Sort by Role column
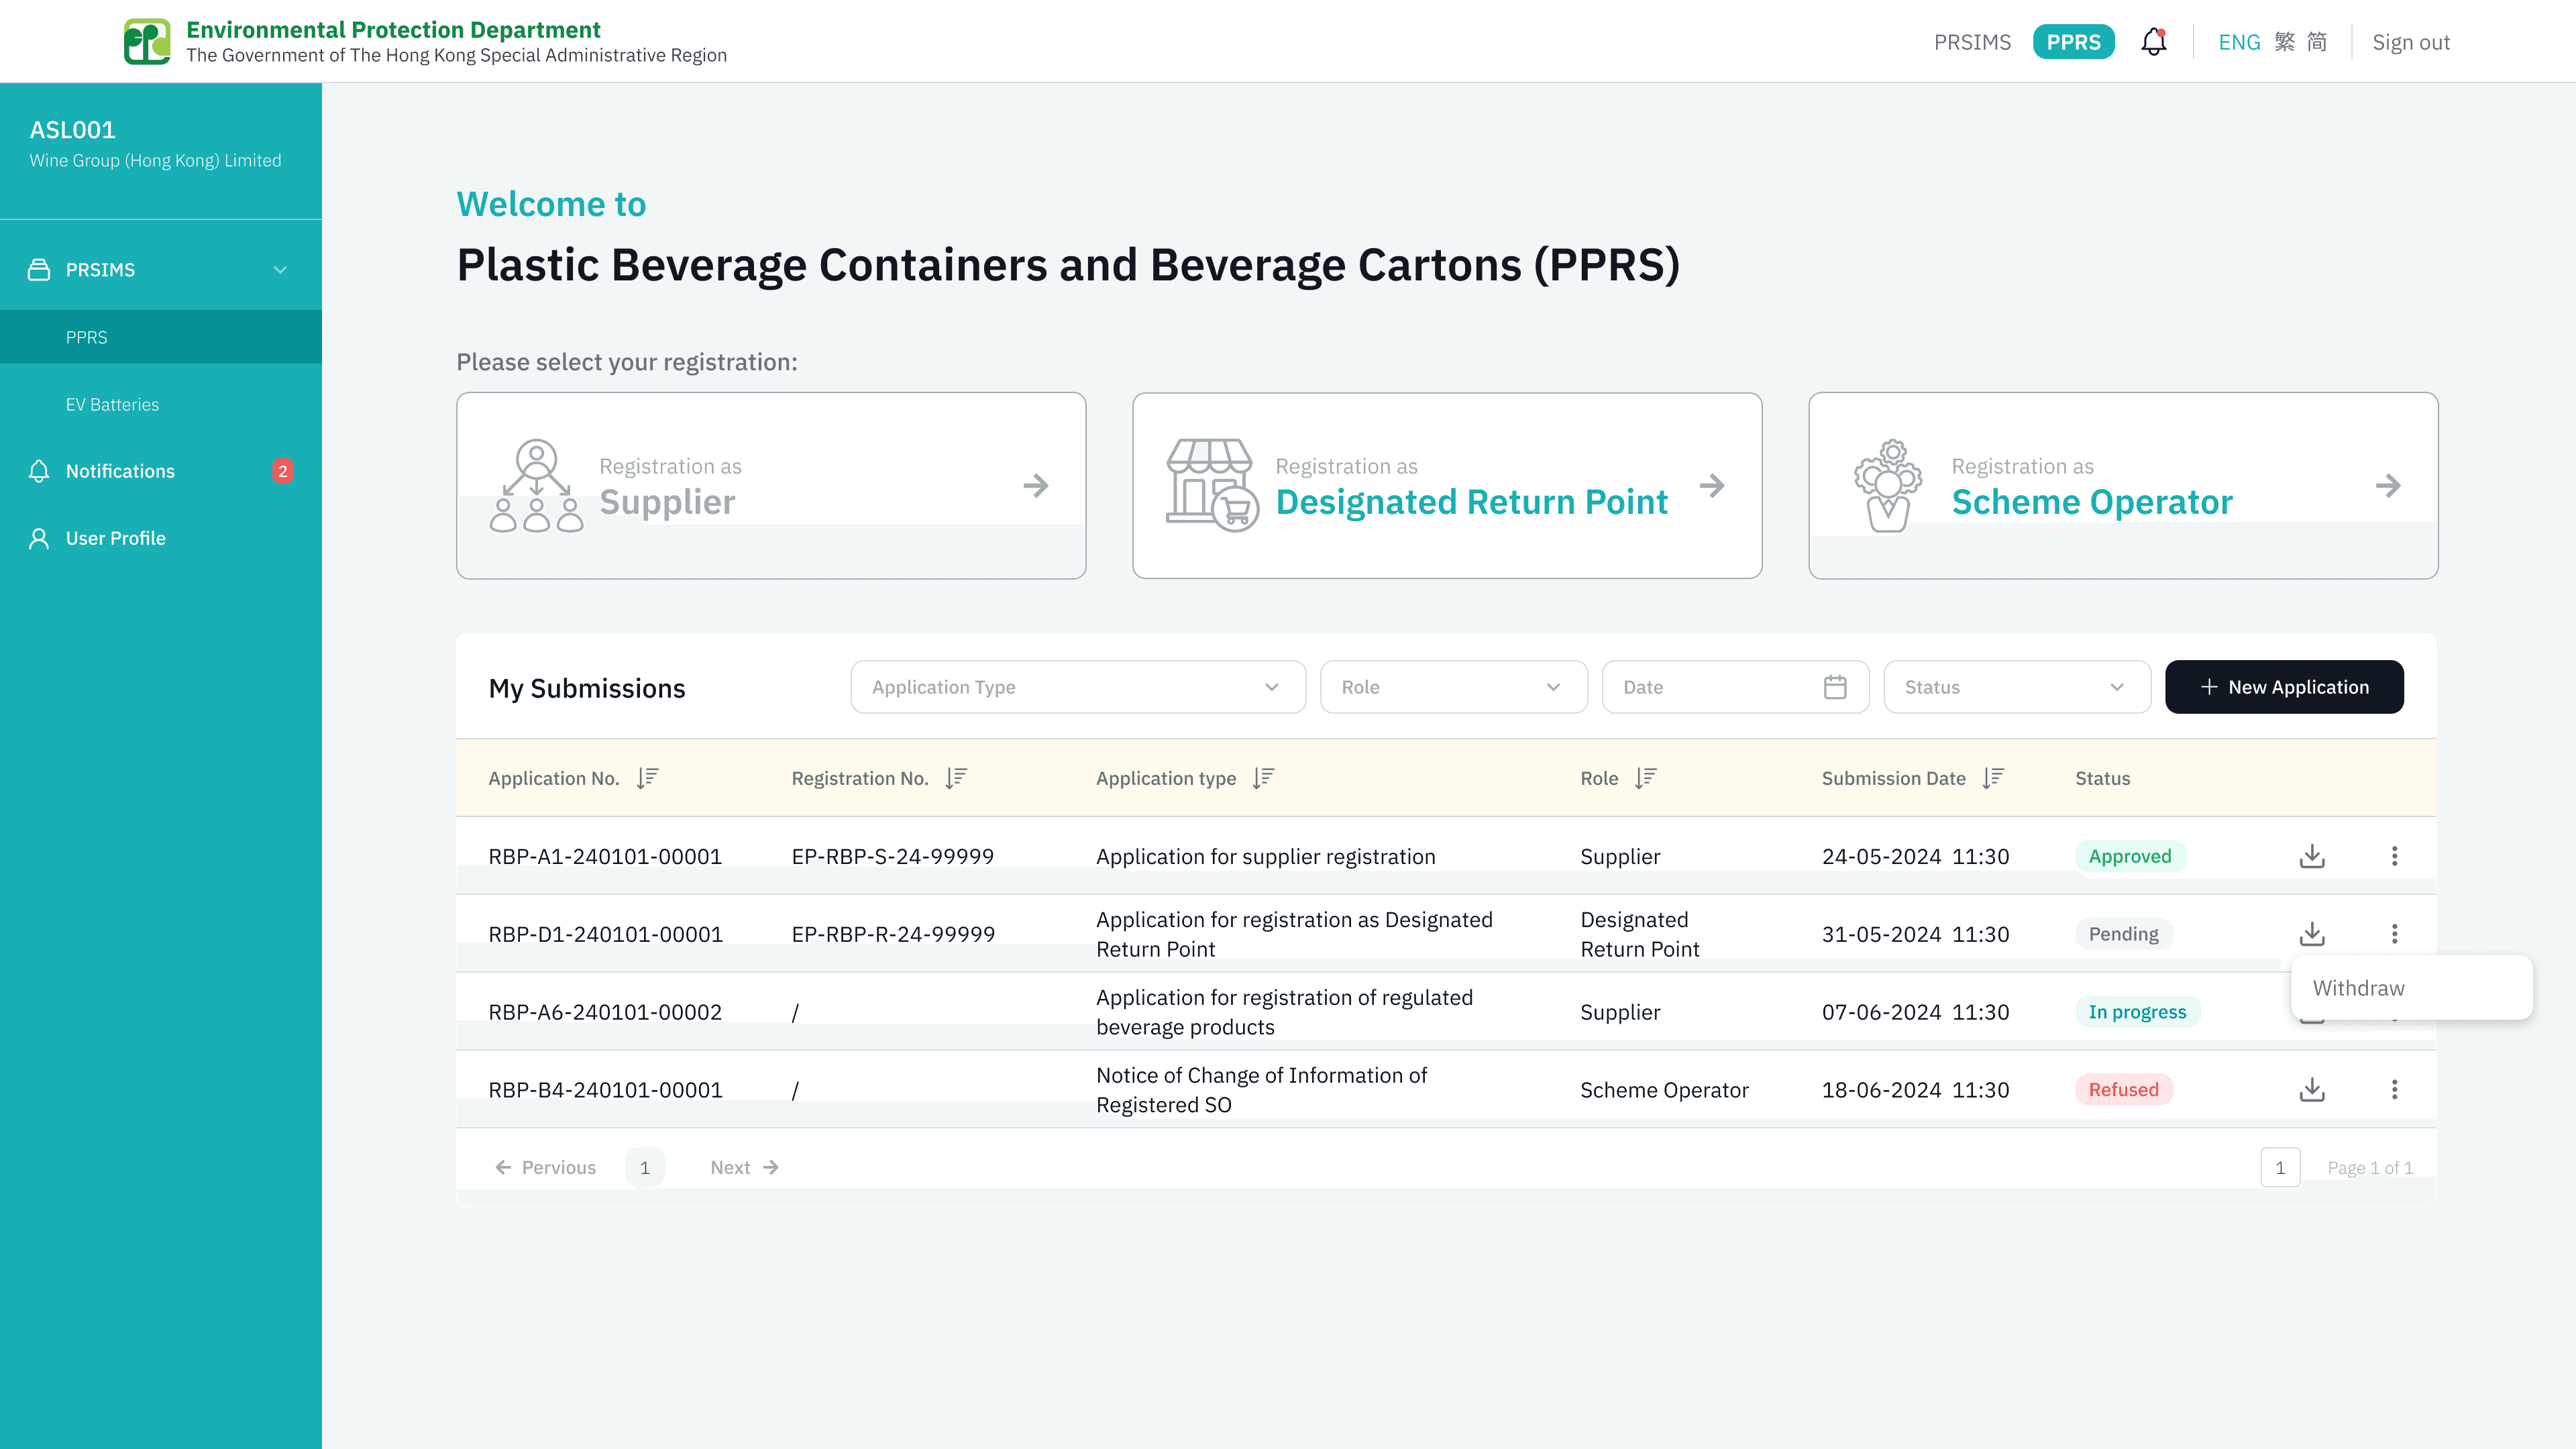 [x=1646, y=778]
